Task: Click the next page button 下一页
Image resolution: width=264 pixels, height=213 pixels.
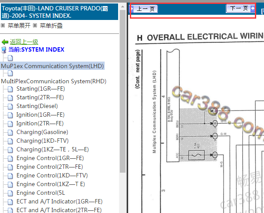Action: (x=241, y=8)
